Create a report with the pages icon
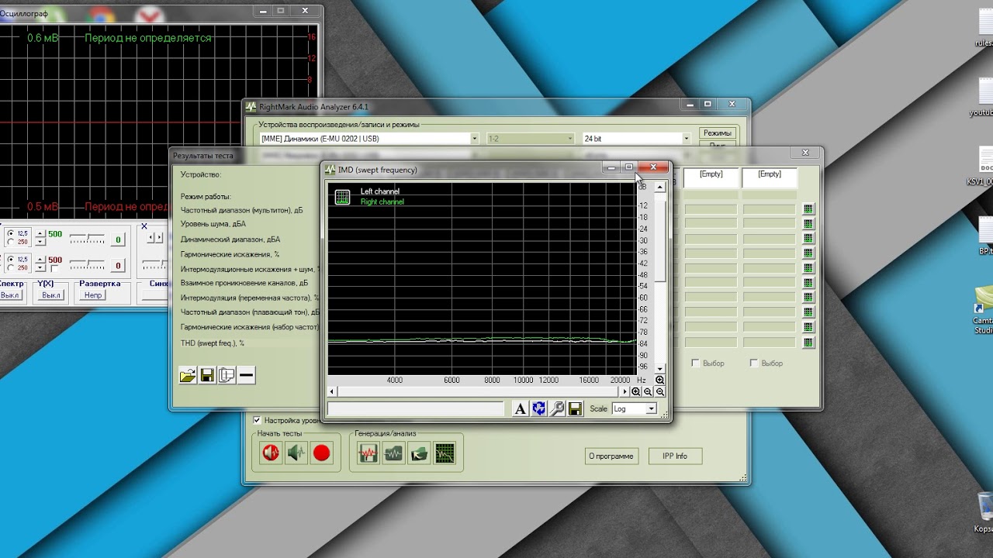This screenshot has width=993, height=558. coord(227,376)
